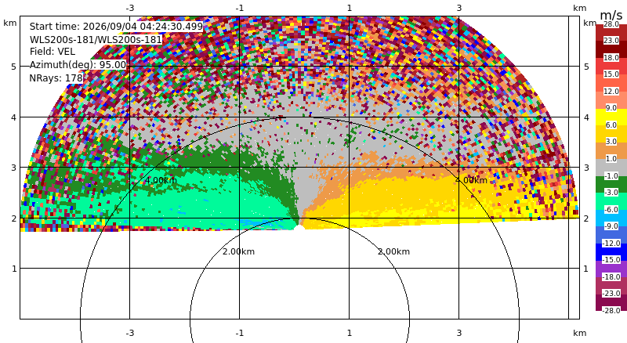Click the left 4.00km range ring label
The image size is (627, 343).
point(161,180)
